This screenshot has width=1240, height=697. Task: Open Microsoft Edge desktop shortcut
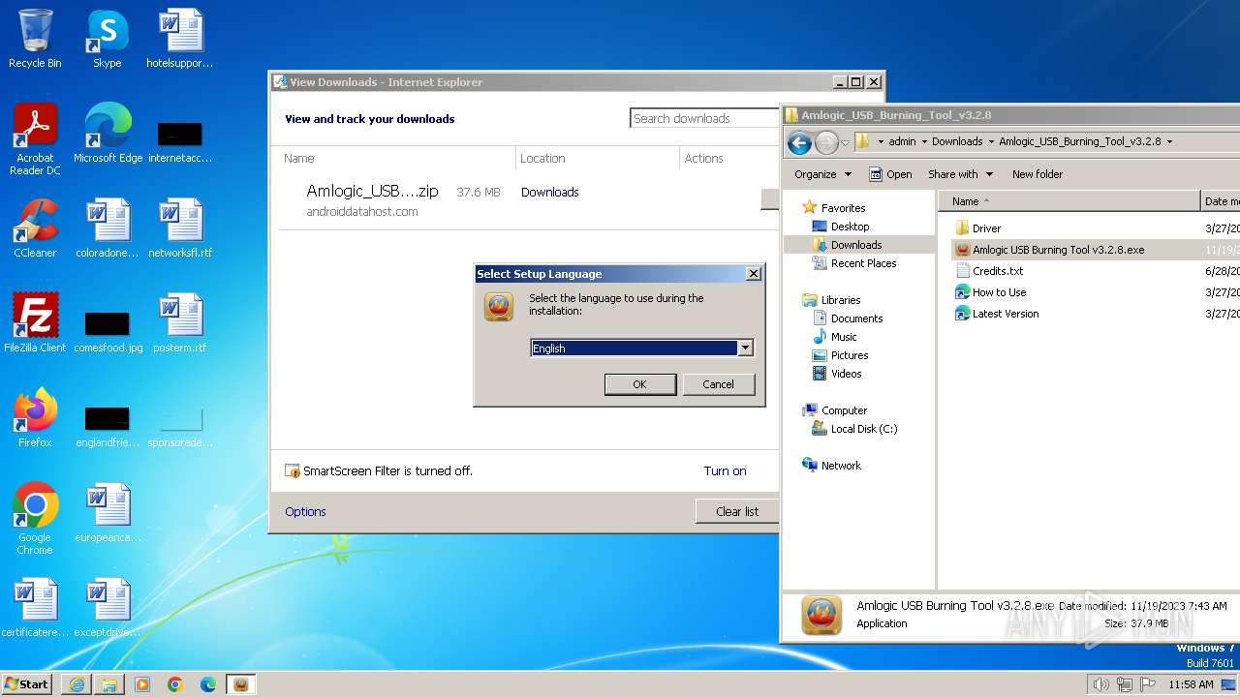tap(108, 134)
